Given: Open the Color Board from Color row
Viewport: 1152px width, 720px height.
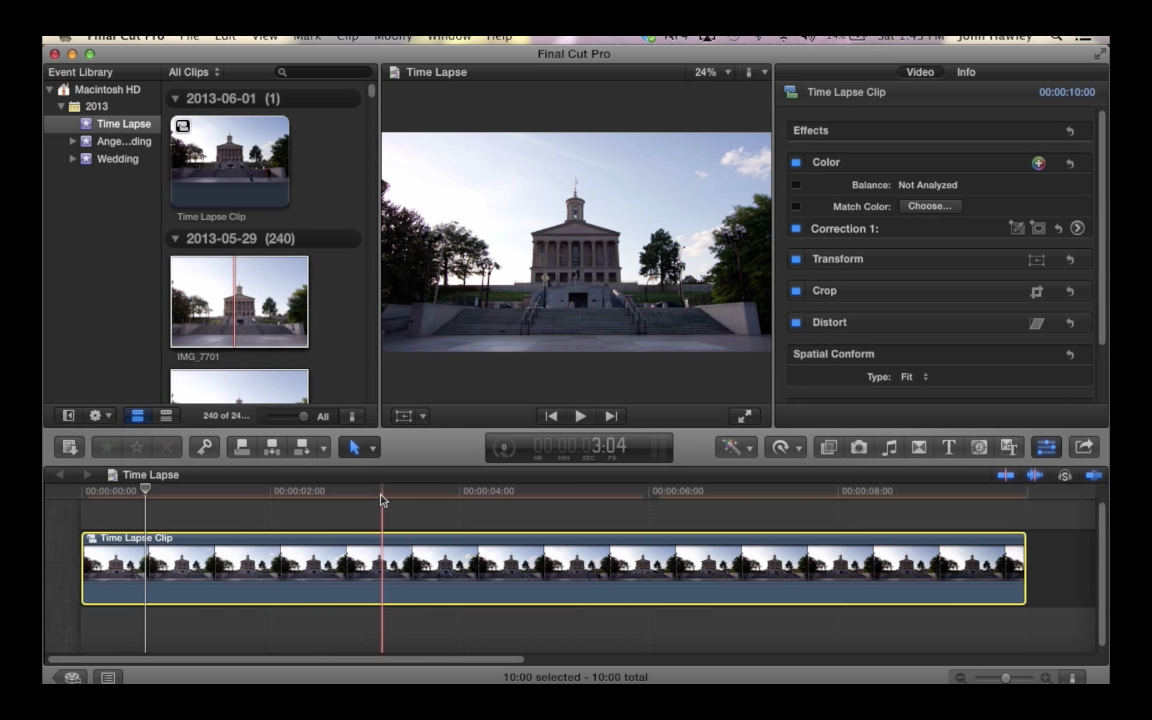Looking at the screenshot, I should 1038,164.
